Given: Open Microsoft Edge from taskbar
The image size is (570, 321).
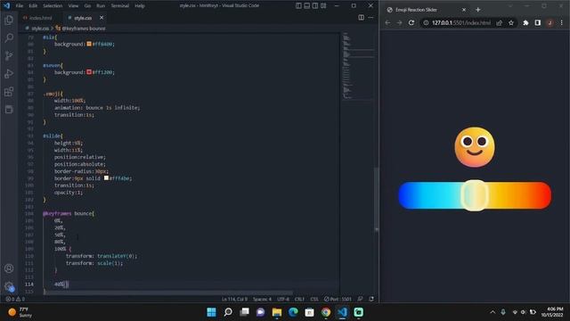Looking at the screenshot, I should (293, 312).
